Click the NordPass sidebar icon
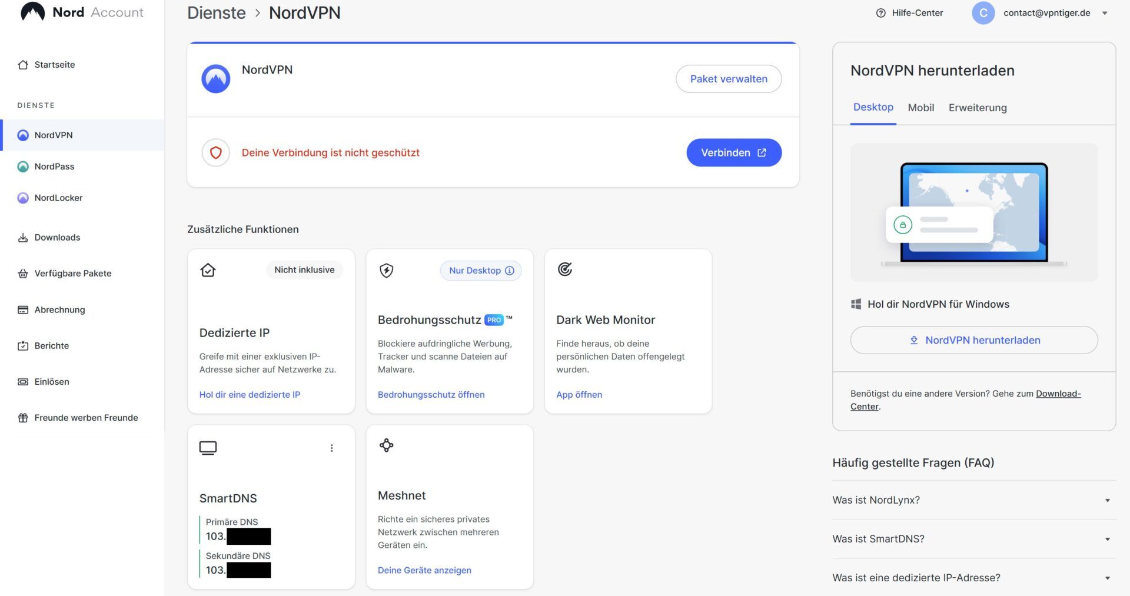 (23, 167)
